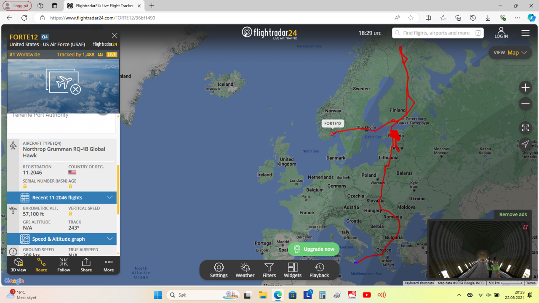
Task: Open the VIEW Map dropdown
Action: click(x=510, y=52)
